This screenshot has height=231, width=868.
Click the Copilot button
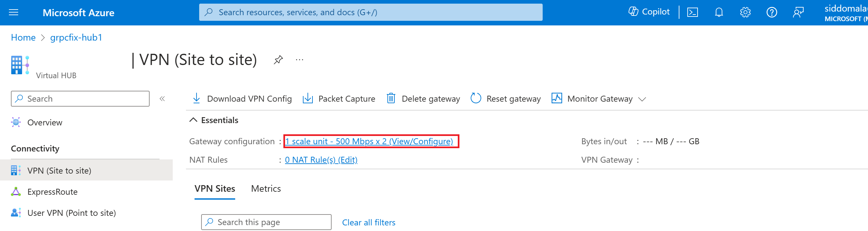(x=649, y=12)
